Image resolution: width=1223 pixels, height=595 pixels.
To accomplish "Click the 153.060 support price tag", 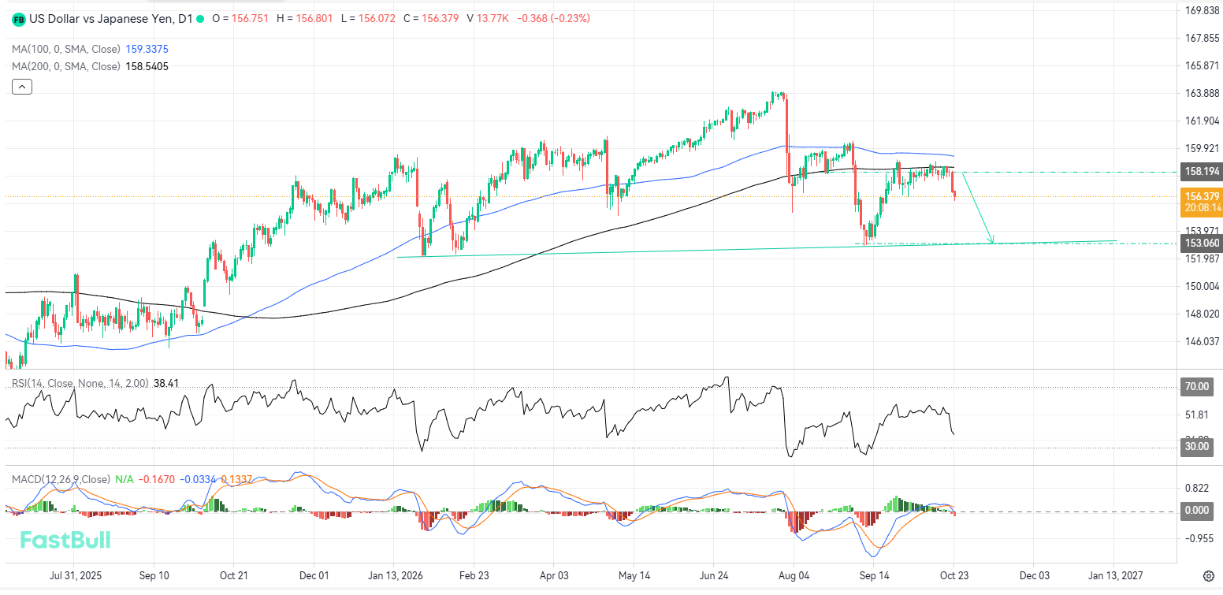I will 1203,244.
